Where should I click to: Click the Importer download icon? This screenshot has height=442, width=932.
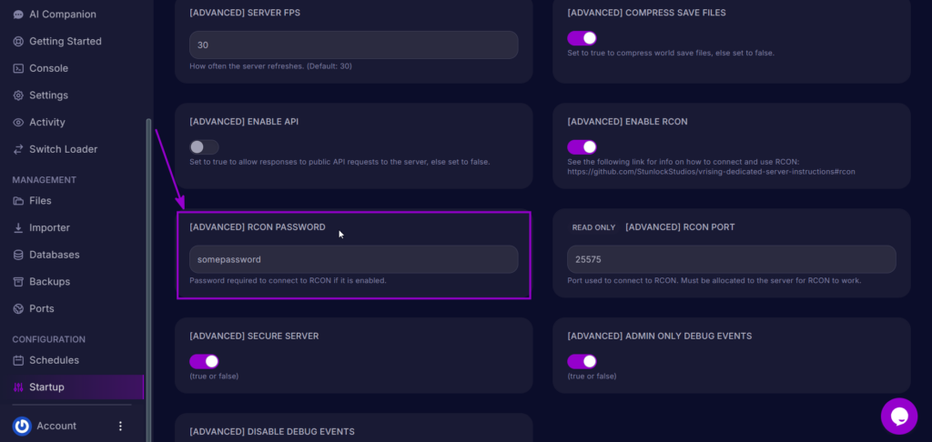pos(18,227)
